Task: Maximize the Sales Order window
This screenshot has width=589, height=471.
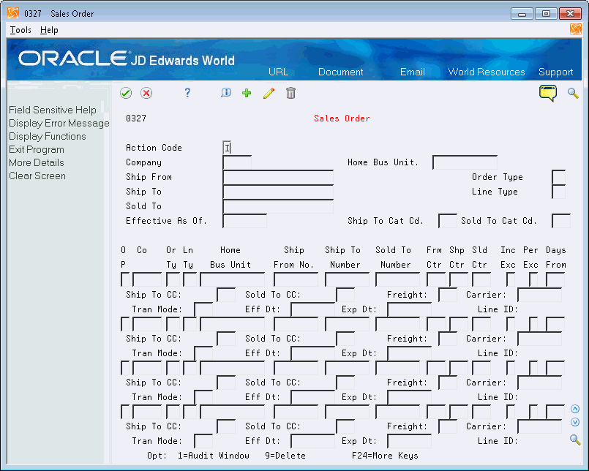Action: (546, 14)
